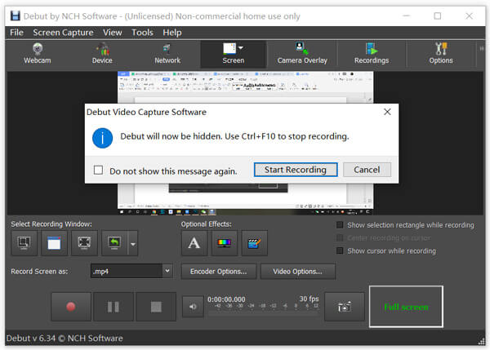Select the Screen capture source
Image resolution: width=490 pixels, height=350 pixels.
coord(233,54)
